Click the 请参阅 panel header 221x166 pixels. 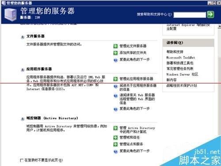point(188,43)
